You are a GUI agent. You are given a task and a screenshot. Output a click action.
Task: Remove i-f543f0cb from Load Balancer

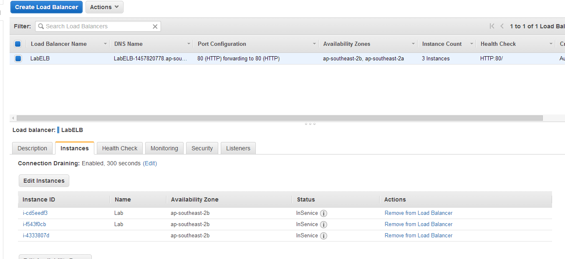tap(419, 224)
